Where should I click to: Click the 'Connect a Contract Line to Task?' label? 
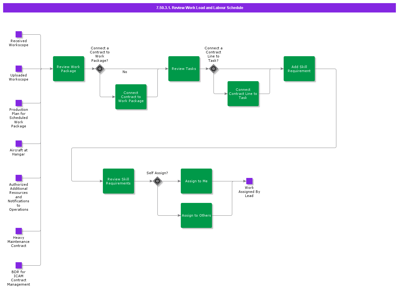pos(214,54)
